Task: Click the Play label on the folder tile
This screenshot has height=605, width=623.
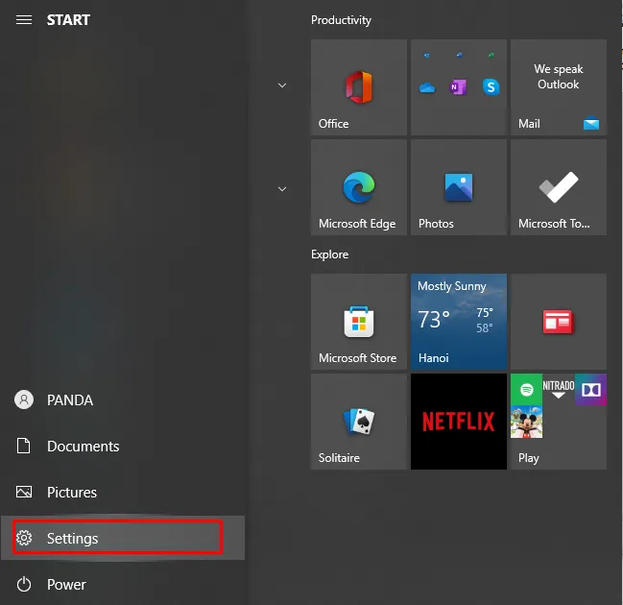Action: pyautogui.click(x=528, y=458)
